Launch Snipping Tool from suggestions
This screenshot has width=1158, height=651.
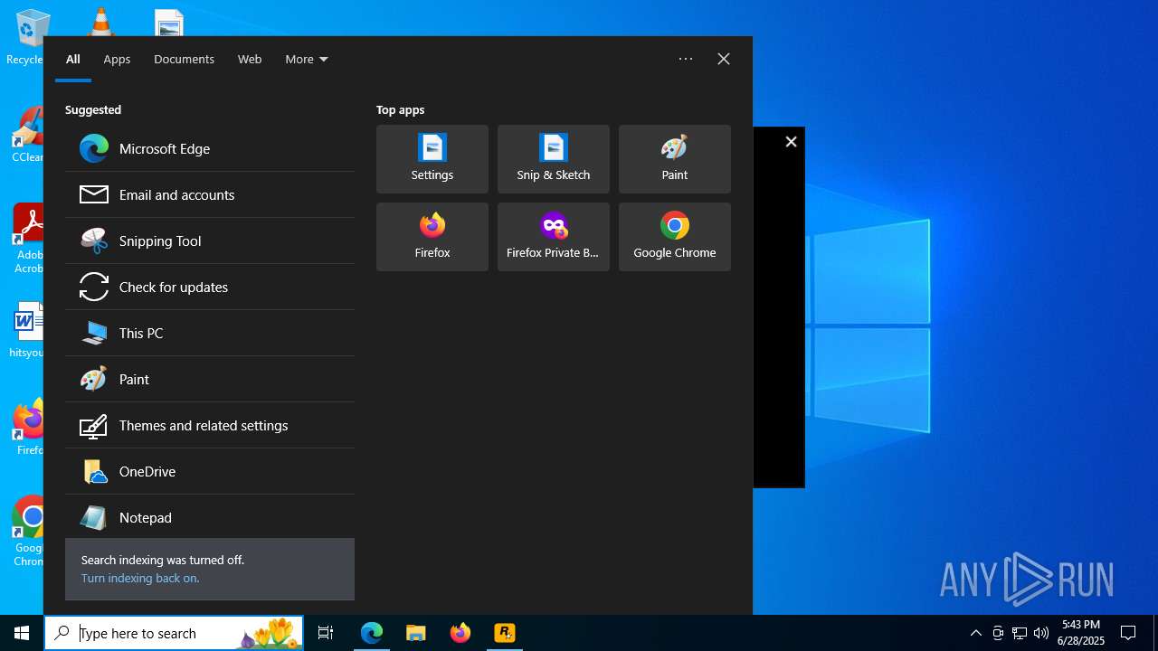point(210,241)
